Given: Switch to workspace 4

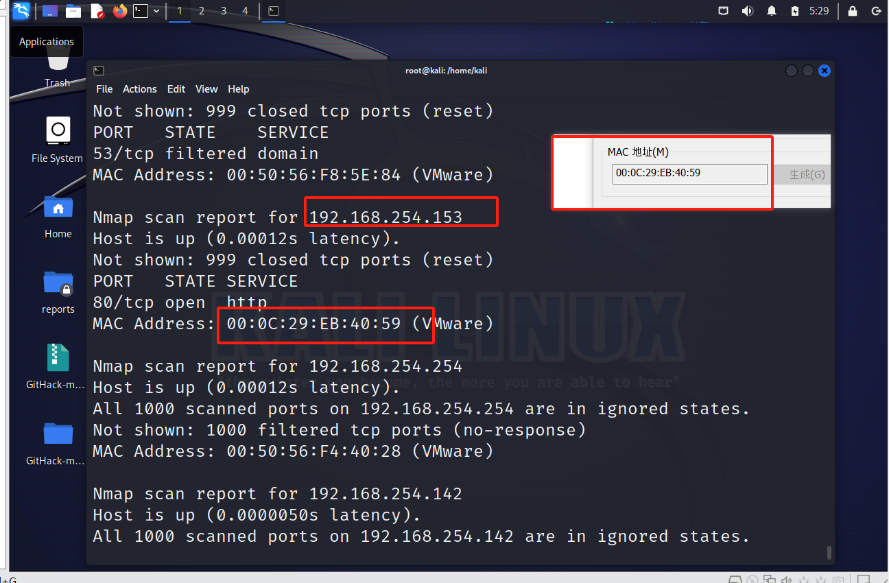Looking at the screenshot, I should click(x=246, y=11).
